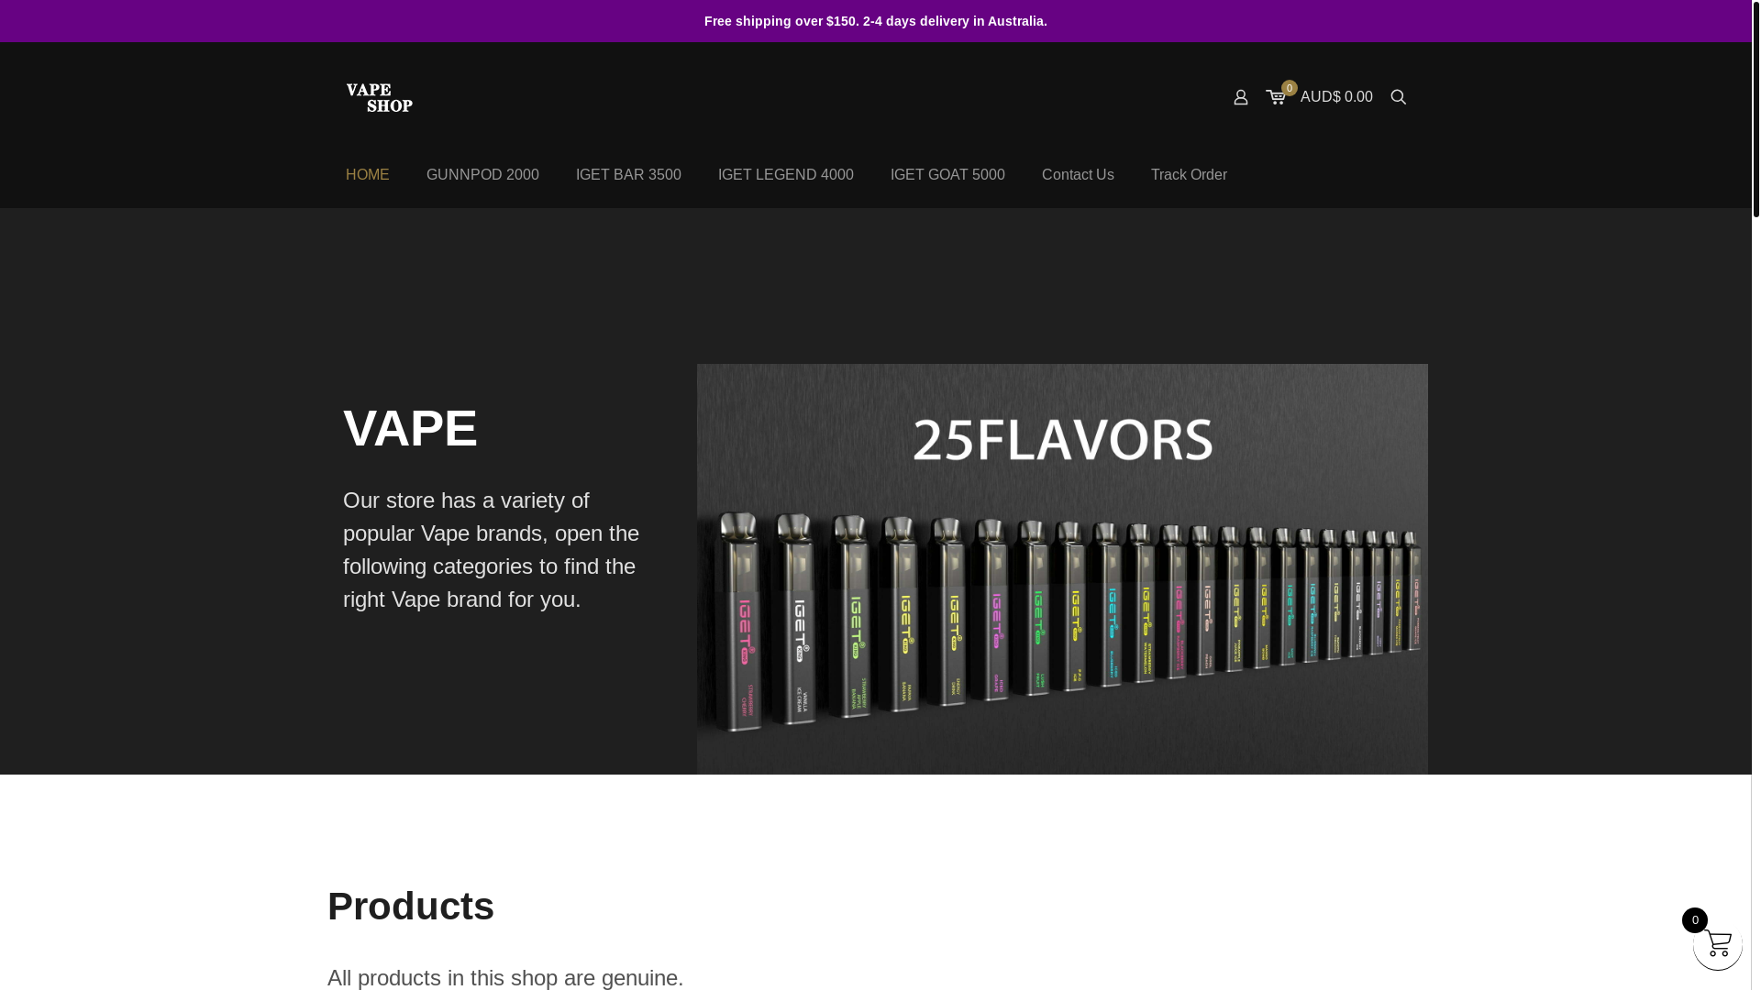Open the IGET BAR 3500 category

tap(628, 175)
